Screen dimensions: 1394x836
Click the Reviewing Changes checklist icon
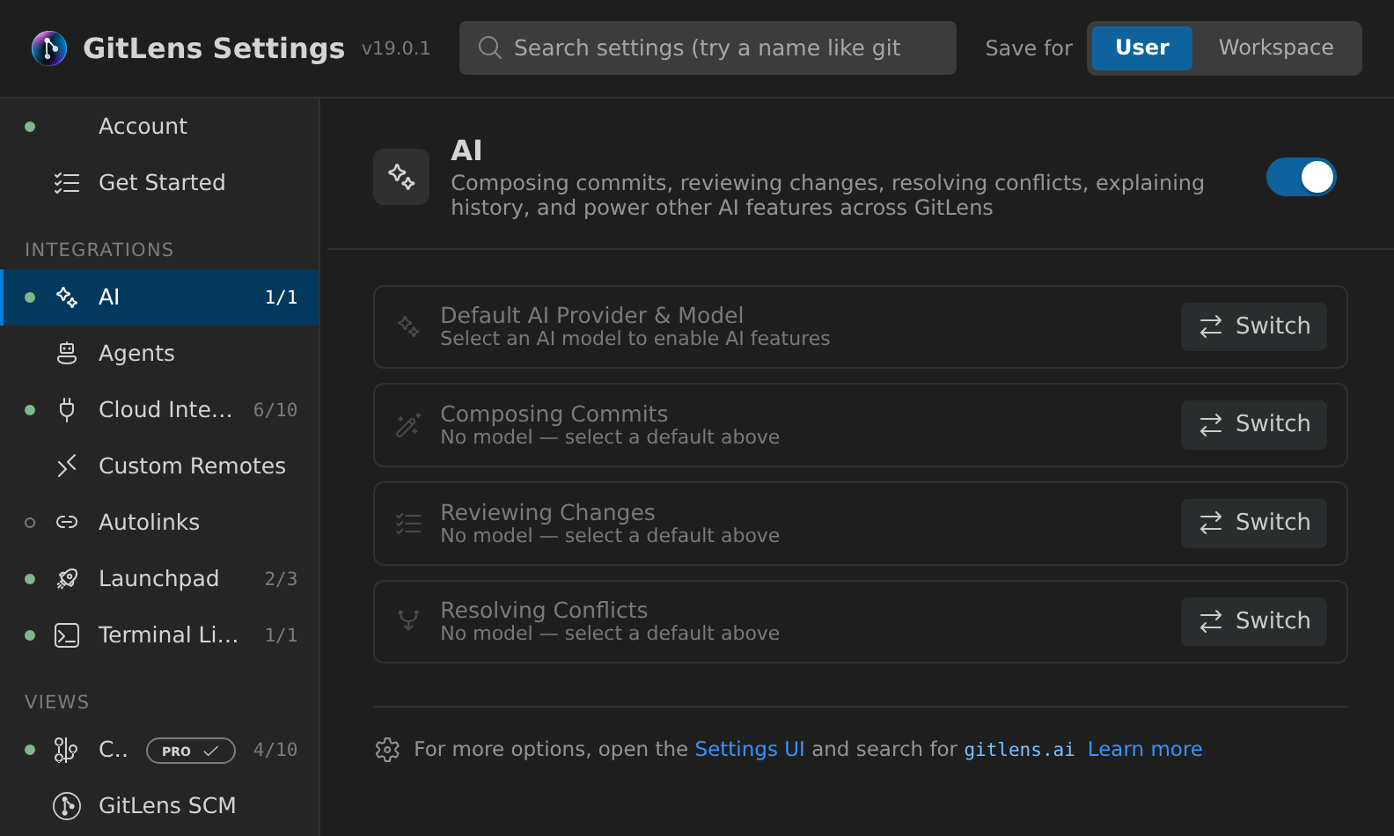coord(408,524)
